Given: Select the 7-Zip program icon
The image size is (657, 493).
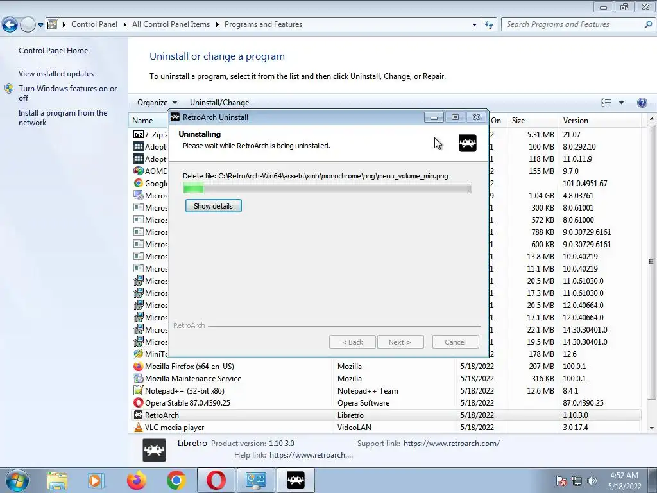Looking at the screenshot, I should coord(139,135).
